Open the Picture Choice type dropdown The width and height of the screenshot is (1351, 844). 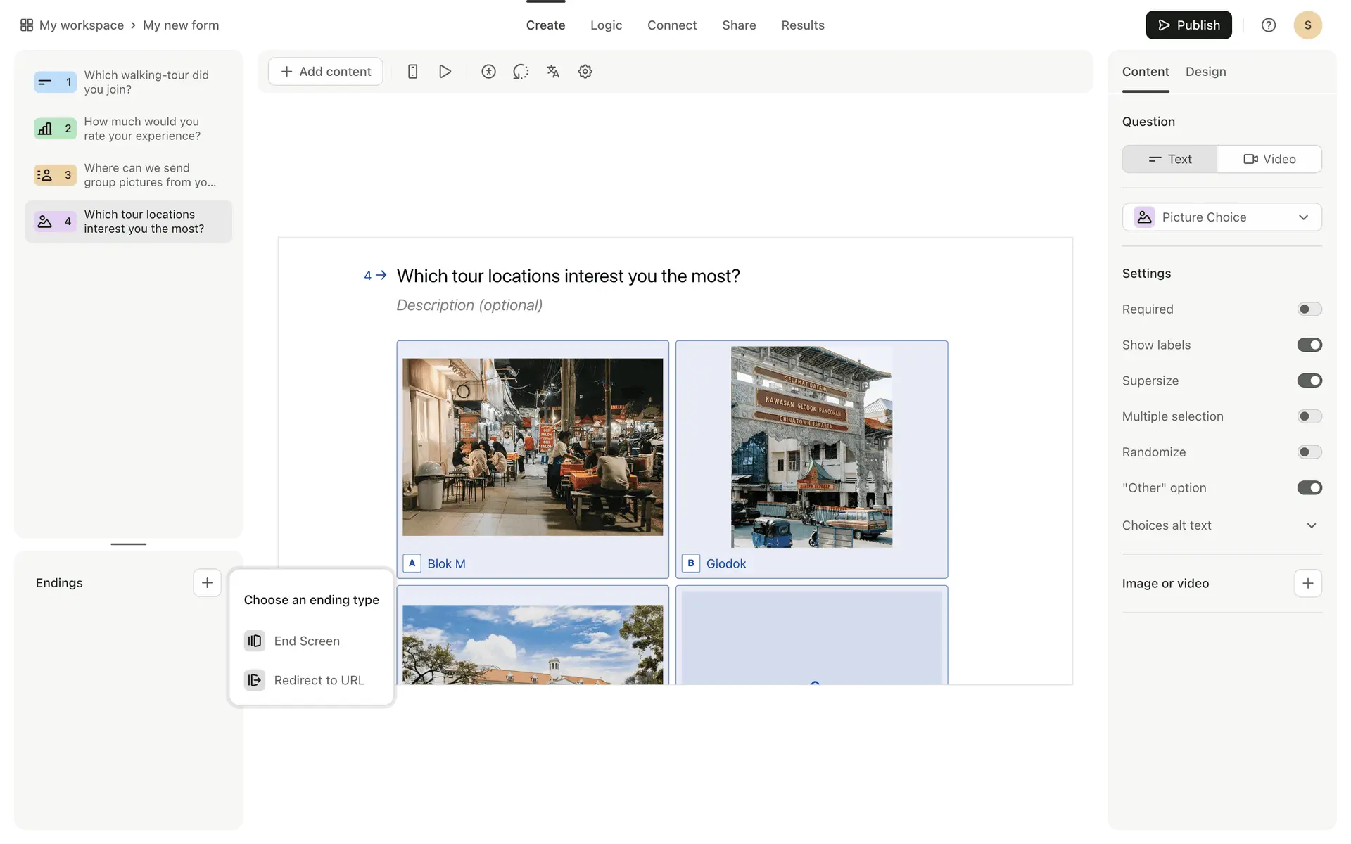(x=1222, y=217)
